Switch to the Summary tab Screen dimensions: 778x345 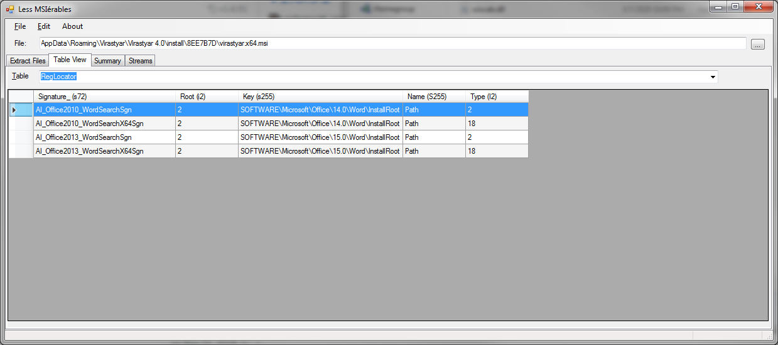click(x=107, y=61)
